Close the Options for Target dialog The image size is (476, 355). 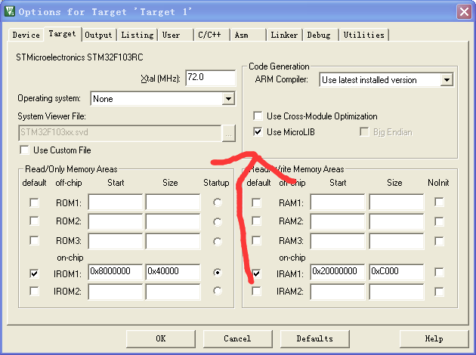pyautogui.click(x=464, y=12)
